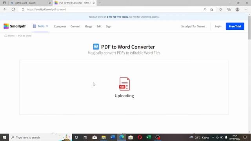Open Read aloud icon in the address bar

point(205,9)
